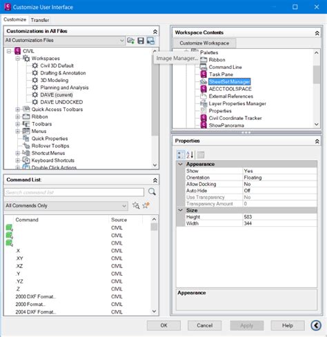Expand the Shortcut Menus tree node
327x337 pixels.
(18, 153)
